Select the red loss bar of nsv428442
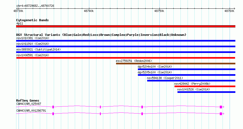Viewport: 243px width, 129px height. click(x=205, y=86)
